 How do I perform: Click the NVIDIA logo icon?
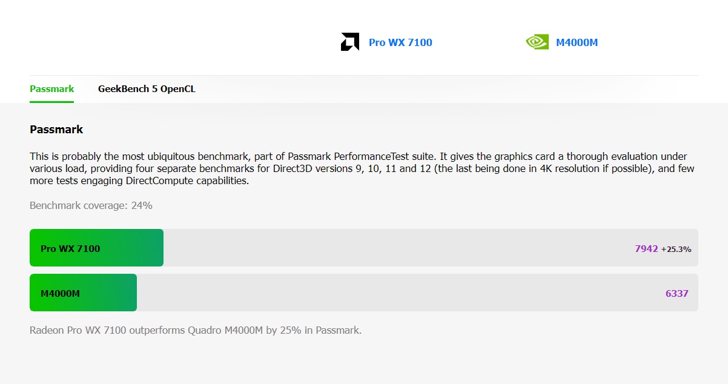coord(537,42)
